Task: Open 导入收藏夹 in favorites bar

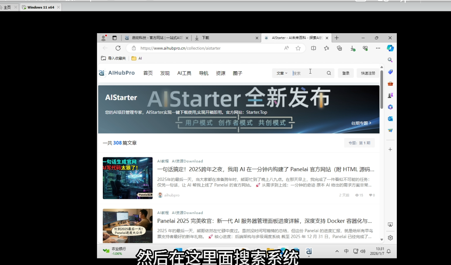Action: pos(113,58)
